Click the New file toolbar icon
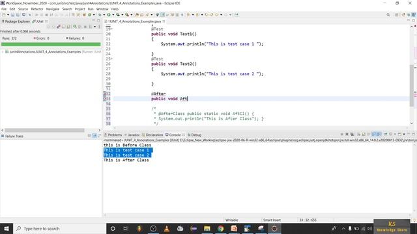 tap(3, 15)
